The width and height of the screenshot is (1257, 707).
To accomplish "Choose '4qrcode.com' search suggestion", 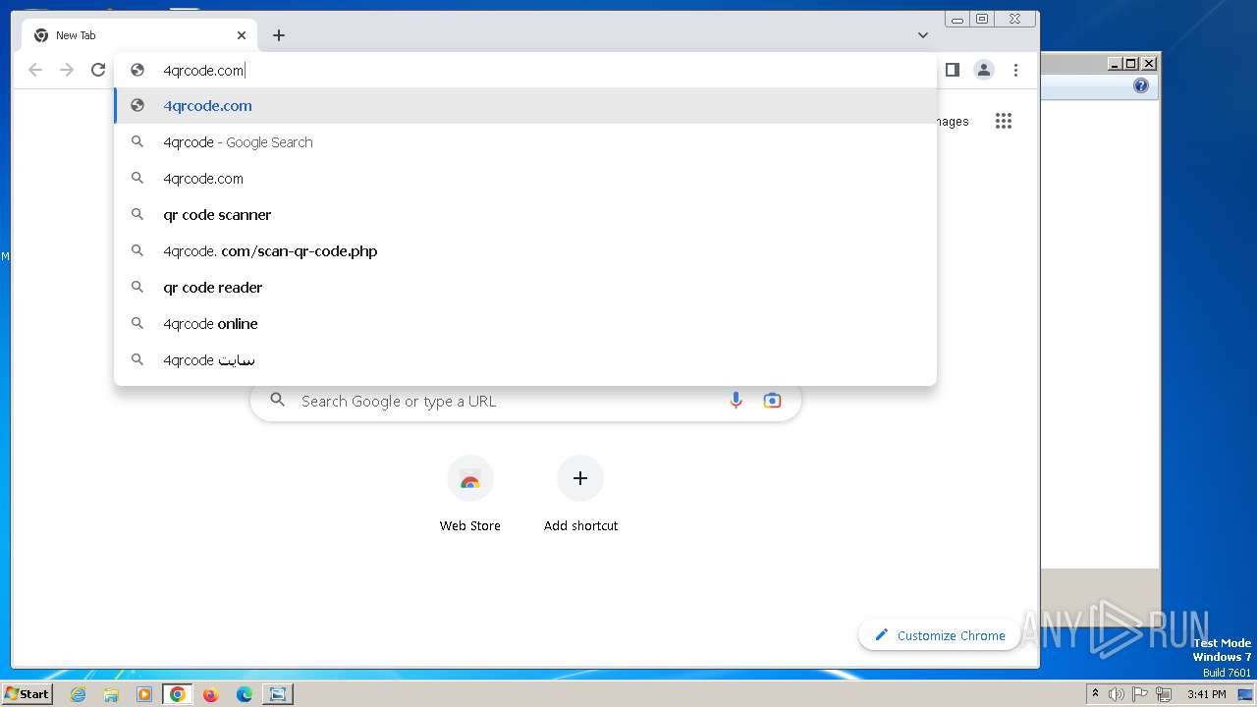I will pos(525,178).
